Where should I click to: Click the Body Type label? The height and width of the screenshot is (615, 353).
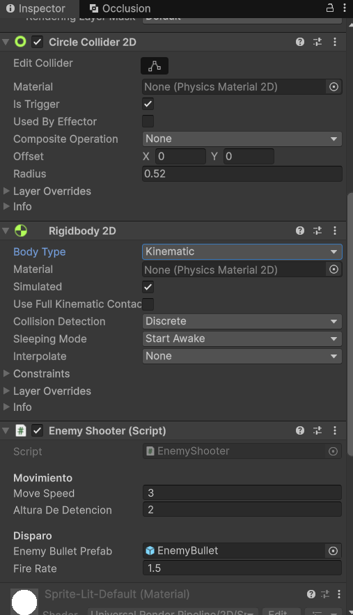(x=40, y=252)
